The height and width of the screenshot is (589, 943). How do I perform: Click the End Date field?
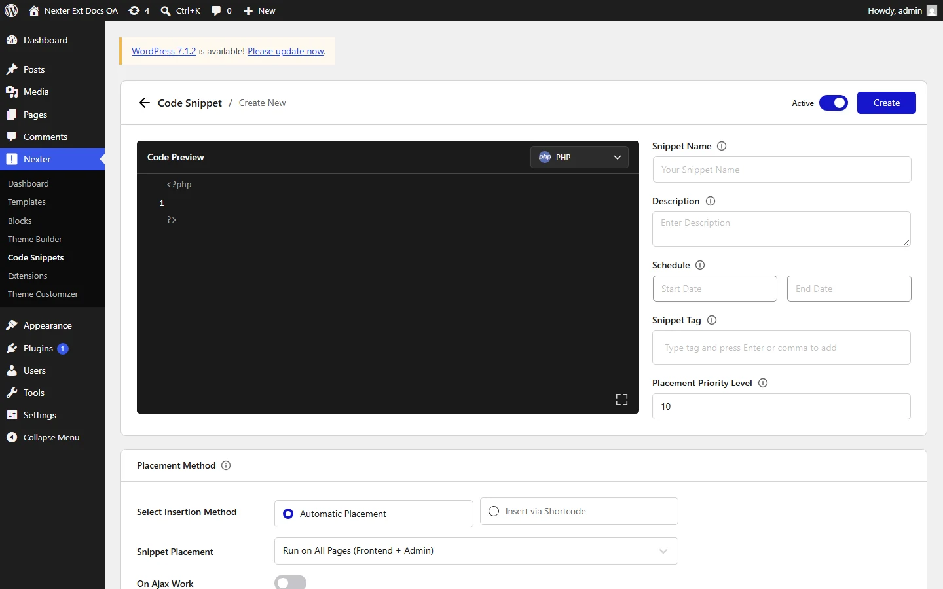(x=849, y=289)
